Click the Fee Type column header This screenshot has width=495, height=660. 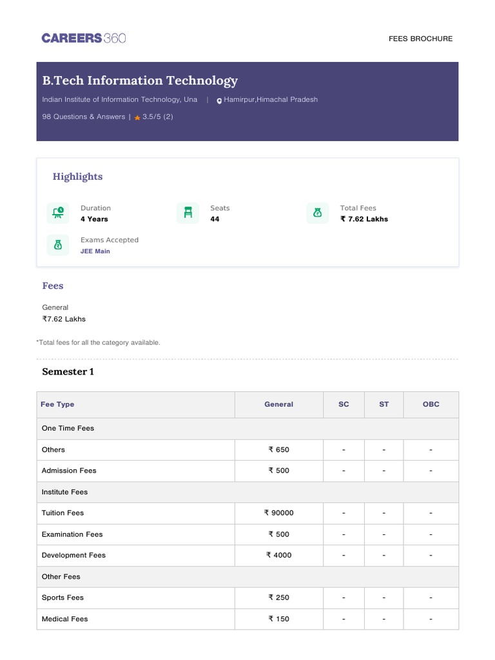(57, 404)
